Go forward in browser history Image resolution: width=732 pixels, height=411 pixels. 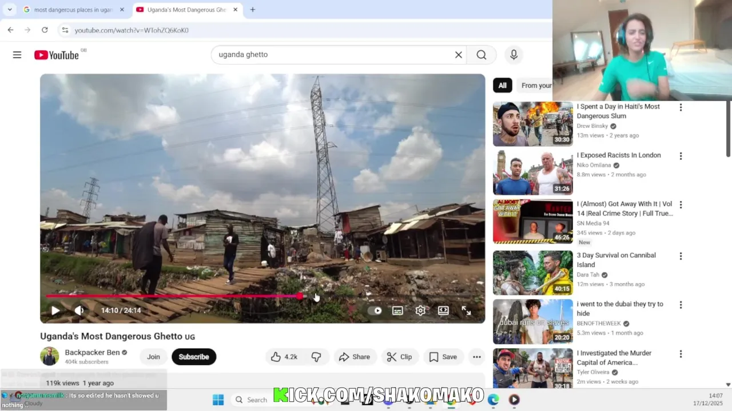click(27, 30)
